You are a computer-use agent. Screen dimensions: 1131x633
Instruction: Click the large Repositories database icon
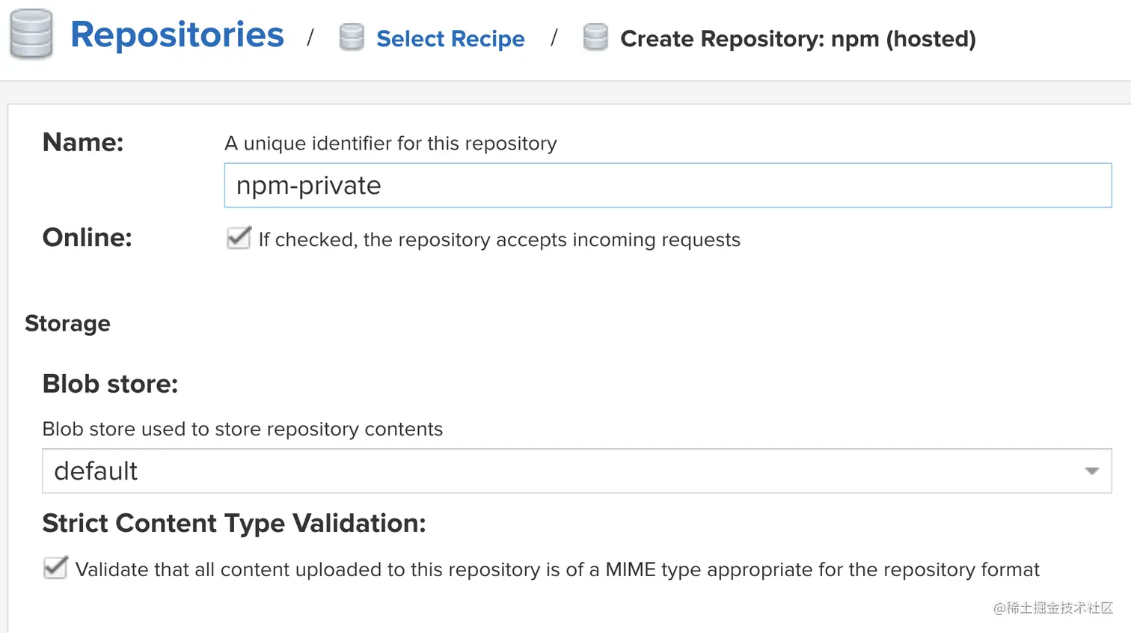coord(31,34)
